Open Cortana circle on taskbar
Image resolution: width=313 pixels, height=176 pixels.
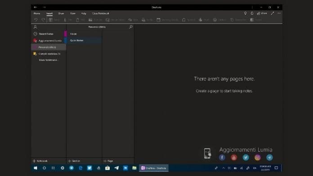click(x=45, y=168)
